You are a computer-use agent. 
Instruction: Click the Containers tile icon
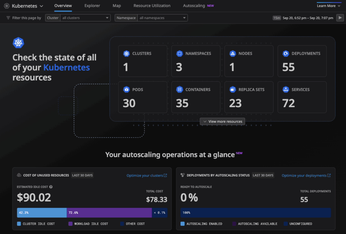(x=179, y=90)
